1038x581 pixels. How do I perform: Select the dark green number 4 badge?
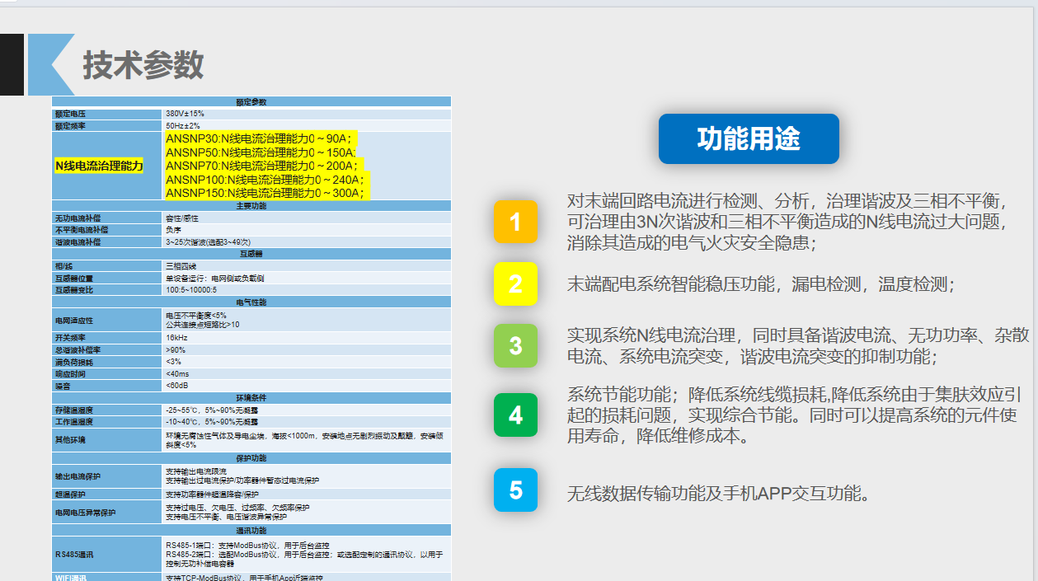tap(515, 415)
